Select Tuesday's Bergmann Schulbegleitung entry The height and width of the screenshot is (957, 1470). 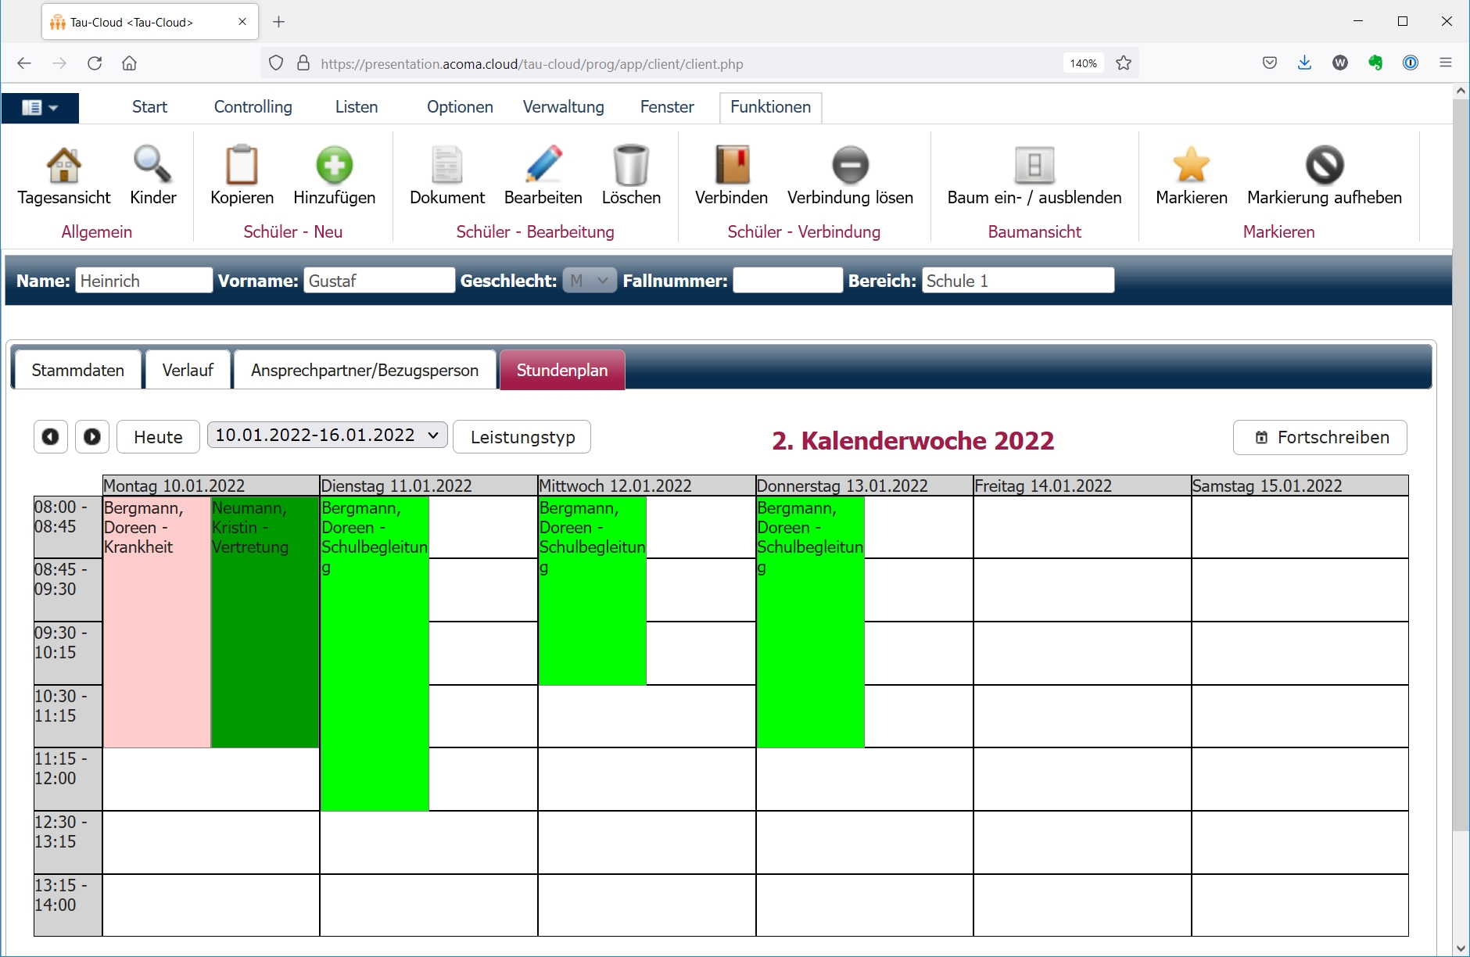tap(375, 654)
